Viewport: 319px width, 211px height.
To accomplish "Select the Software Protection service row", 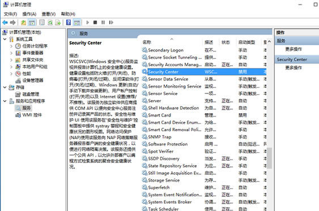I will (204, 144).
